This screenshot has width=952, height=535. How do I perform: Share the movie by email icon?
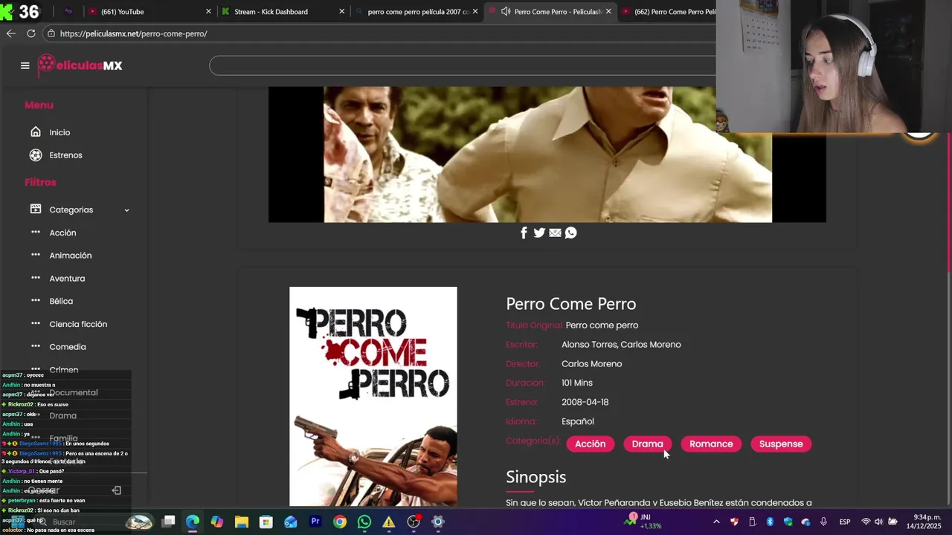click(x=555, y=233)
